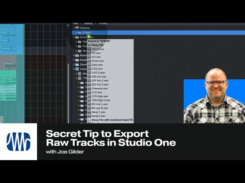The width and height of the screenshot is (245, 183).
Task: Collapse the STEMS folder arrow
Action: coord(77,32)
